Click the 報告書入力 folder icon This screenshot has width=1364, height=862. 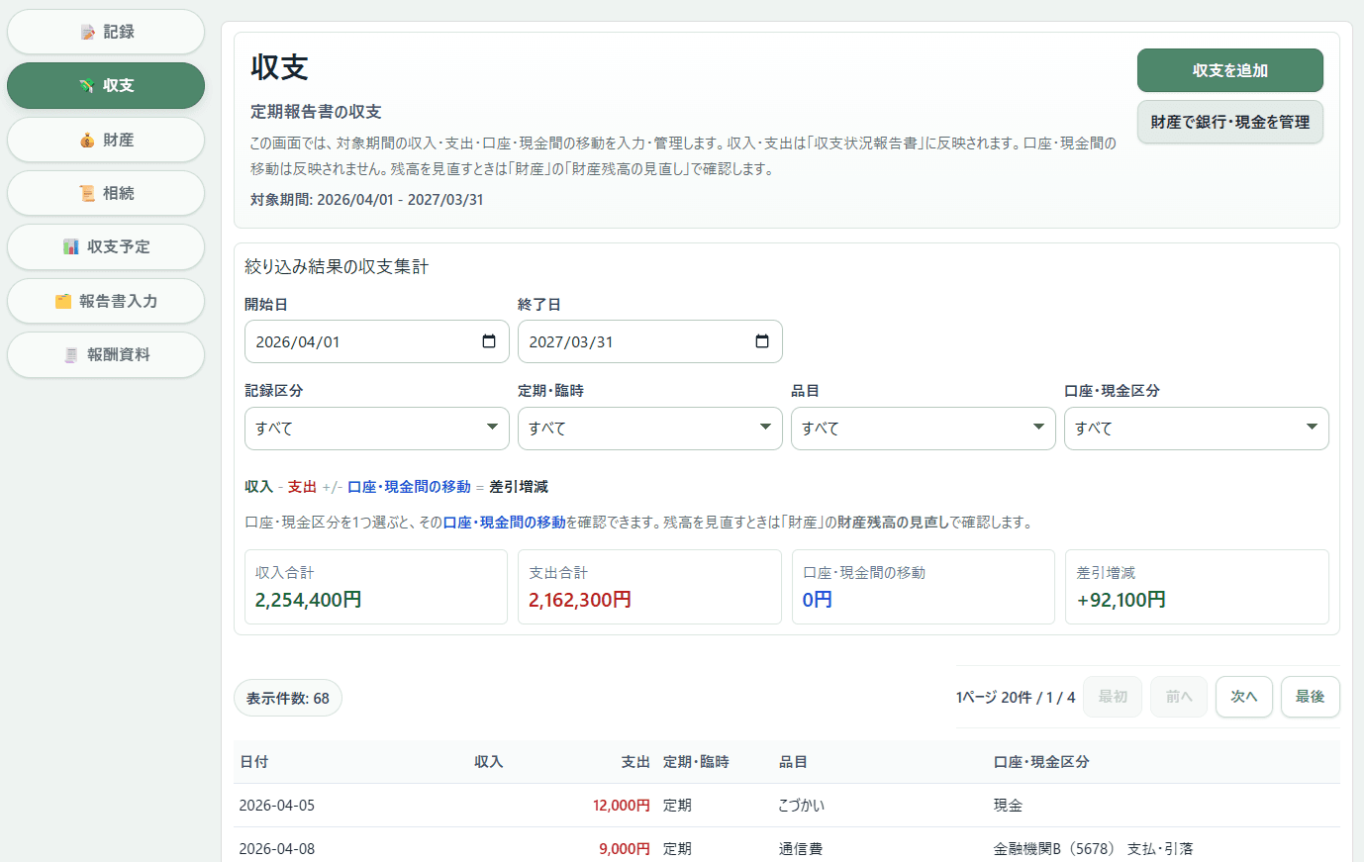[x=63, y=301]
